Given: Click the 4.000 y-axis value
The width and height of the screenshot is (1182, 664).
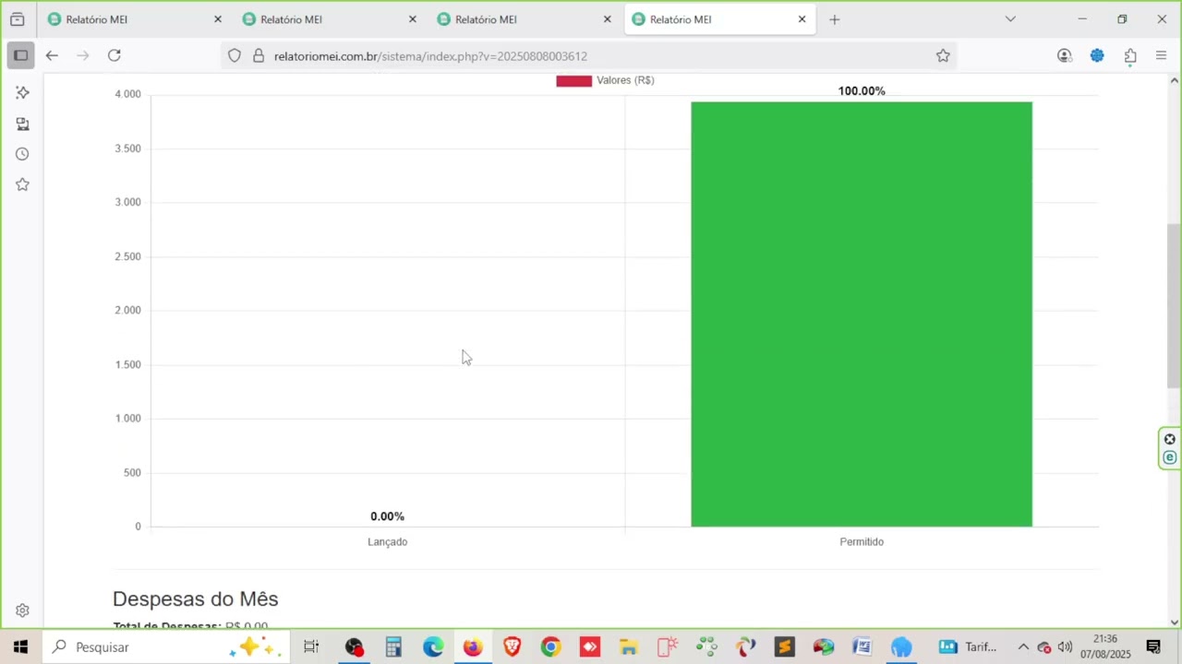Looking at the screenshot, I should coord(127,94).
